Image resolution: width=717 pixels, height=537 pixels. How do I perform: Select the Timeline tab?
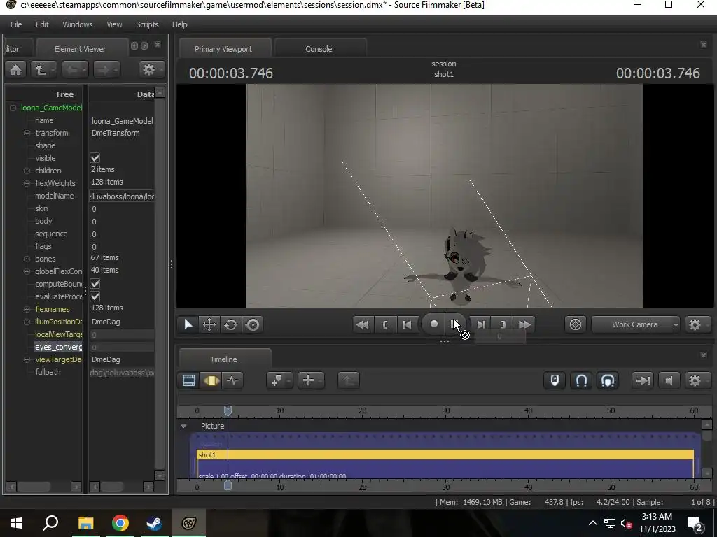(223, 359)
